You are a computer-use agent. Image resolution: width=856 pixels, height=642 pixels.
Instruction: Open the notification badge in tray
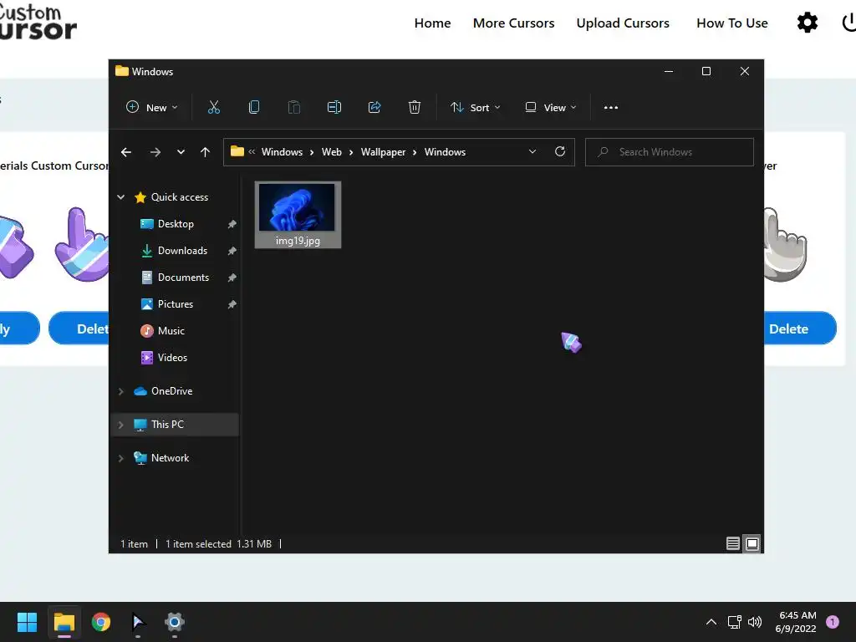(833, 622)
